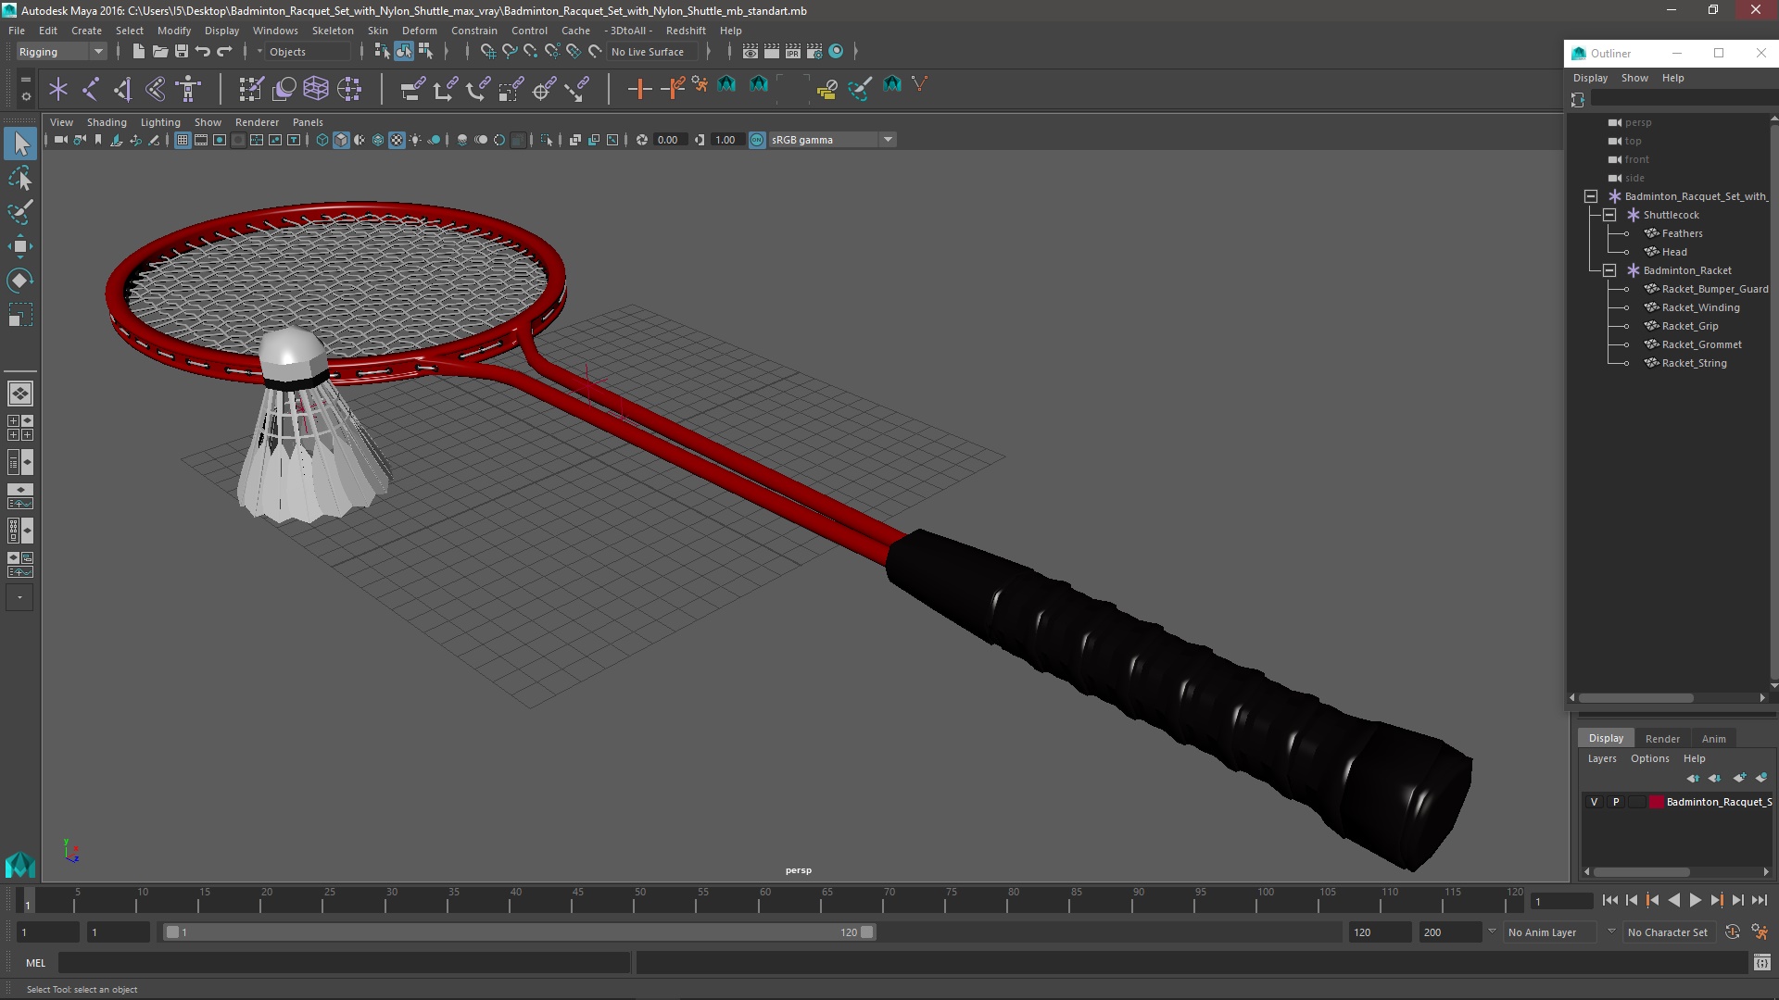Click the playback end time field 120
Image resolution: width=1779 pixels, height=1000 pixels.
tap(1379, 932)
